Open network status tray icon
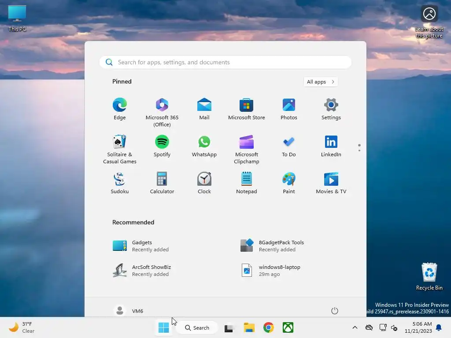 pyautogui.click(x=383, y=327)
